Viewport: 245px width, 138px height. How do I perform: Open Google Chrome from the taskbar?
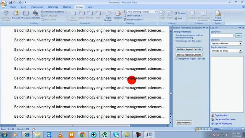click(83, 135)
